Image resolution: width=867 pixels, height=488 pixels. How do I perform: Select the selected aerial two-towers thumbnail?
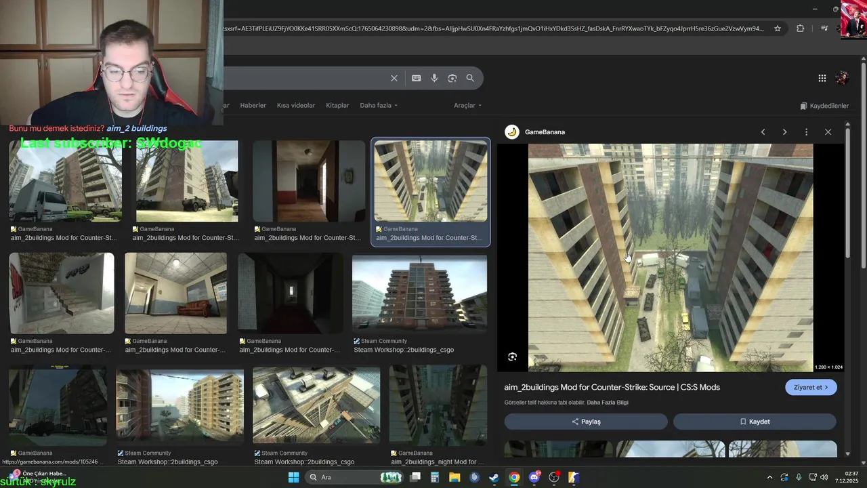431,182
